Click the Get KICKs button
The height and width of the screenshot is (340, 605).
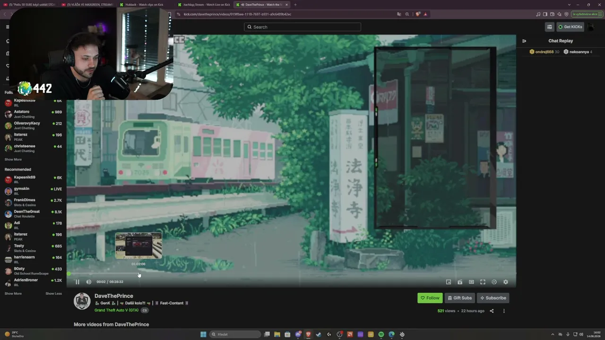(x=570, y=27)
